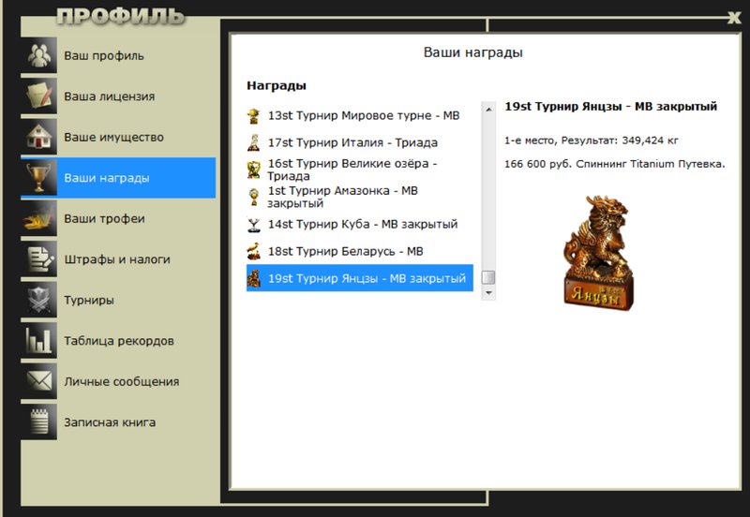Select award 19st Турнир Янцзы - МВ закрытый
750x517 pixels.
tap(360, 278)
